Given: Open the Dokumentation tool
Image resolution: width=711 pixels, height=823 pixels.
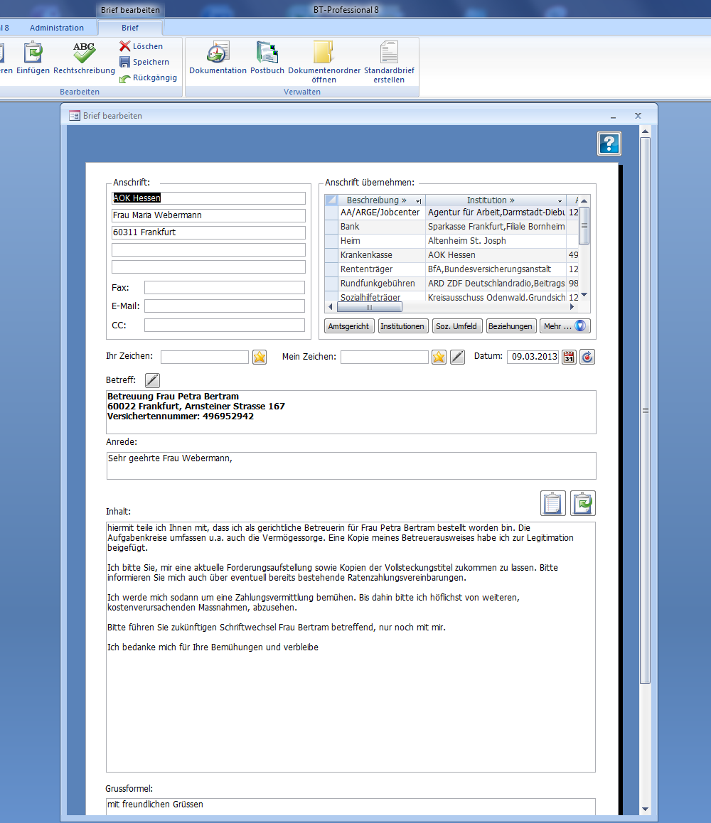Looking at the screenshot, I should pos(218,58).
